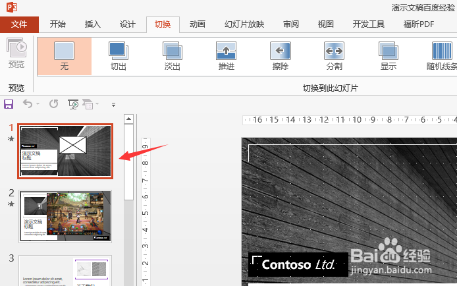Open the 动画 animations tab
The width and height of the screenshot is (457, 286).
point(198,24)
